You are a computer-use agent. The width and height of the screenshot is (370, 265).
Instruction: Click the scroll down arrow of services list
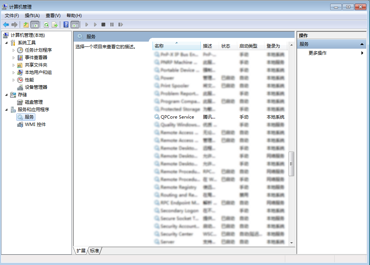click(292, 243)
